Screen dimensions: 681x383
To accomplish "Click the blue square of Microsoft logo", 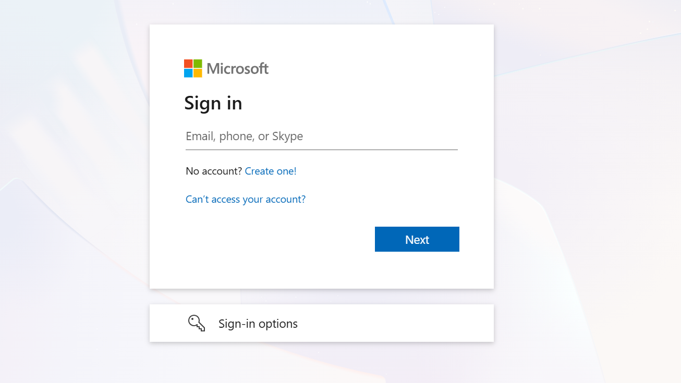I will (188, 73).
